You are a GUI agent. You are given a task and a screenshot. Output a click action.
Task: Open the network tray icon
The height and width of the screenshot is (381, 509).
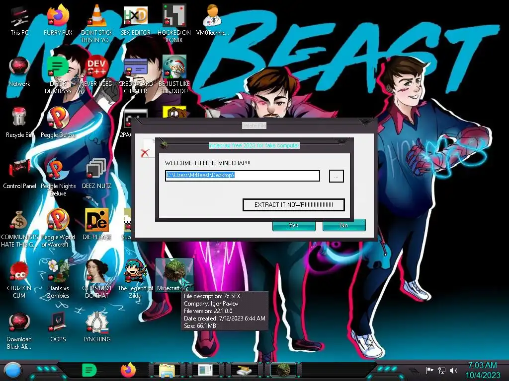442,370
